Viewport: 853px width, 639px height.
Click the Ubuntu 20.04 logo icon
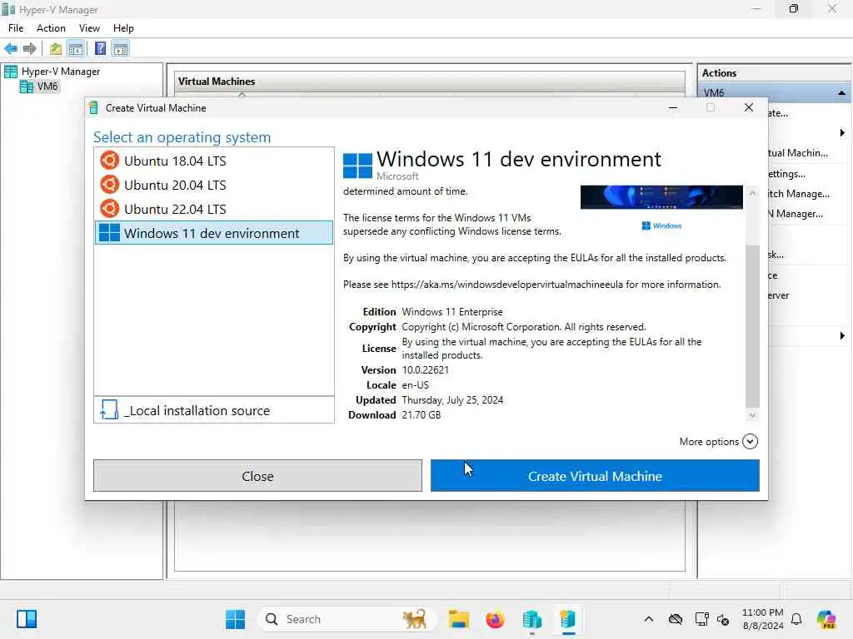pos(109,185)
